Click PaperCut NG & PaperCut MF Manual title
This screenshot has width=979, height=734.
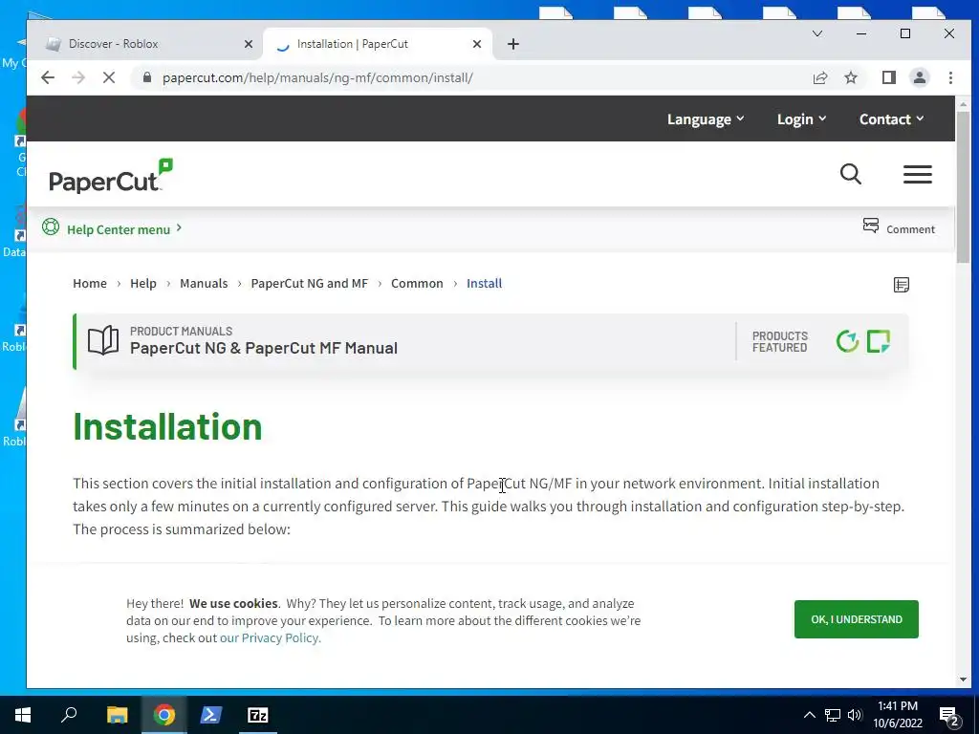[x=264, y=348]
